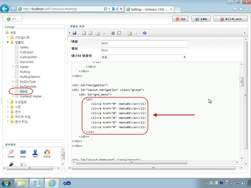Open the Content section icon
The image size is (251, 188).
pyautogui.click(x=11, y=153)
